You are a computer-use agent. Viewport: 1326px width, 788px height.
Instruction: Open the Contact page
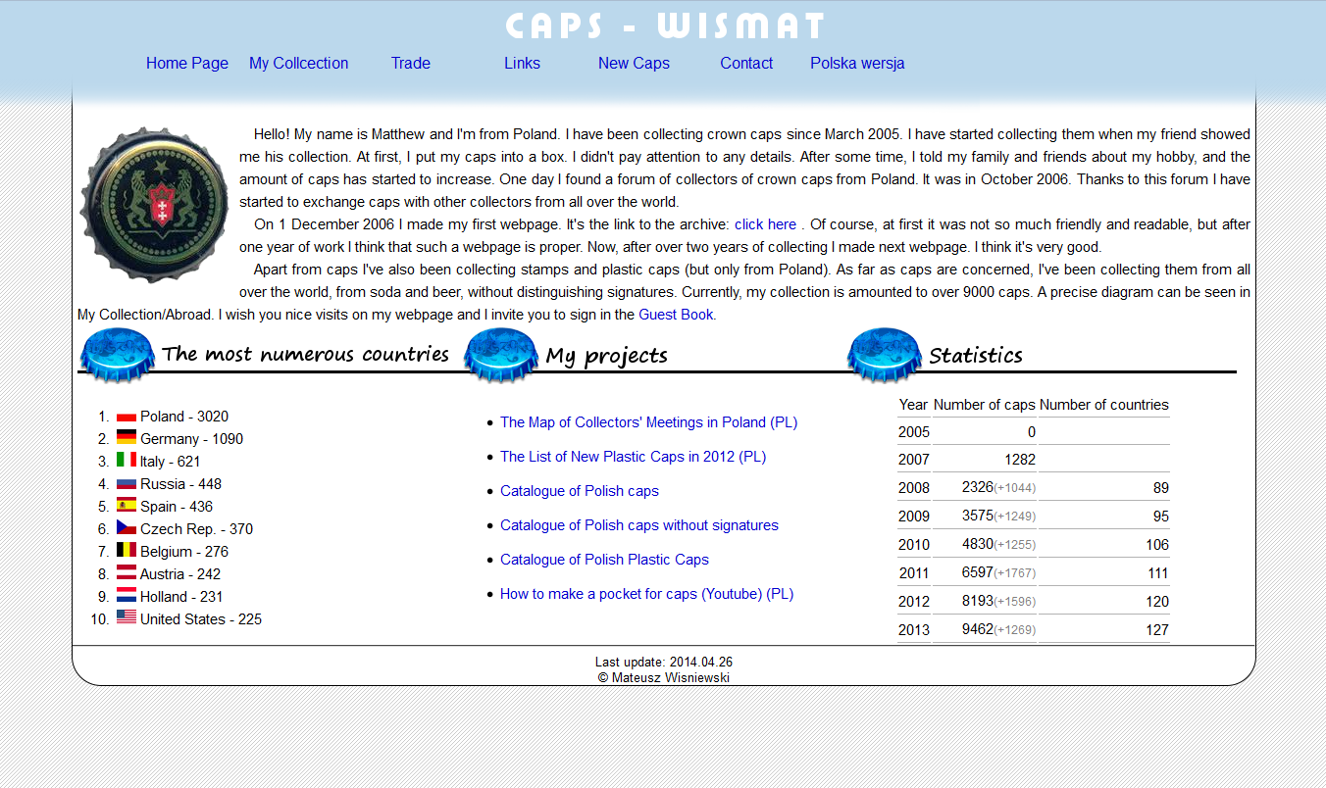click(746, 63)
